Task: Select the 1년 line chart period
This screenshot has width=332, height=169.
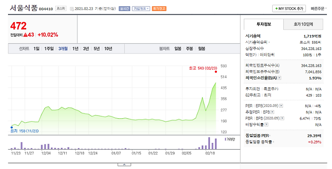Action: 75,49
